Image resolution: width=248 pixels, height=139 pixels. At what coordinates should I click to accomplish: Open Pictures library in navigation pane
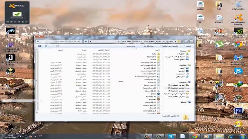(184, 68)
